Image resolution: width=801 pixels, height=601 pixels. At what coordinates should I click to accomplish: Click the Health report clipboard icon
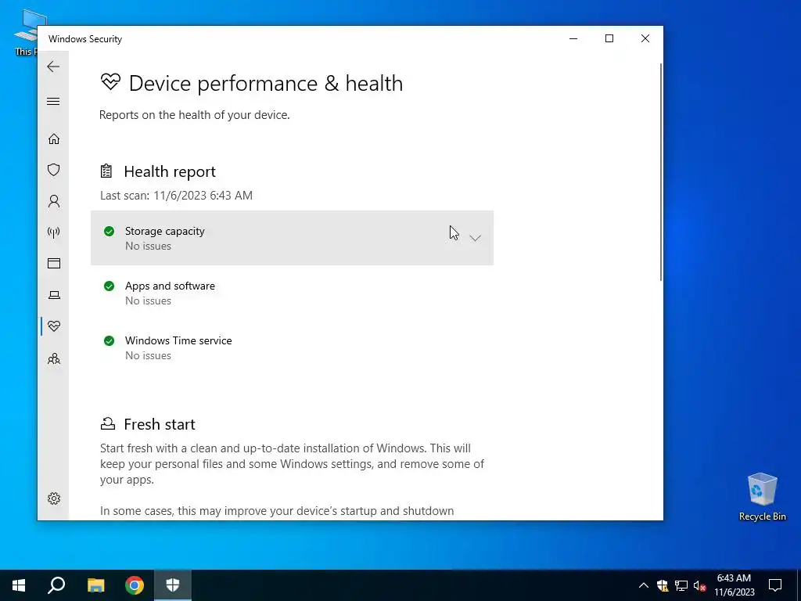click(106, 171)
